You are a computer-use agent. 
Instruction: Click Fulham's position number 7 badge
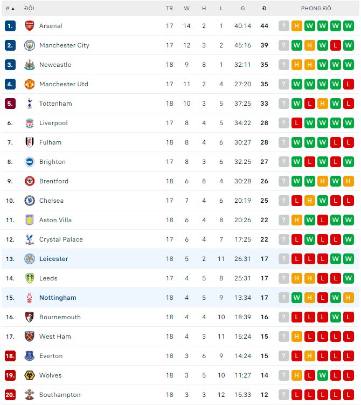pos(10,142)
